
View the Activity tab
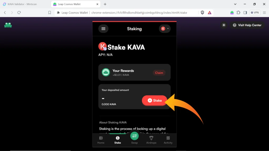[168, 140]
